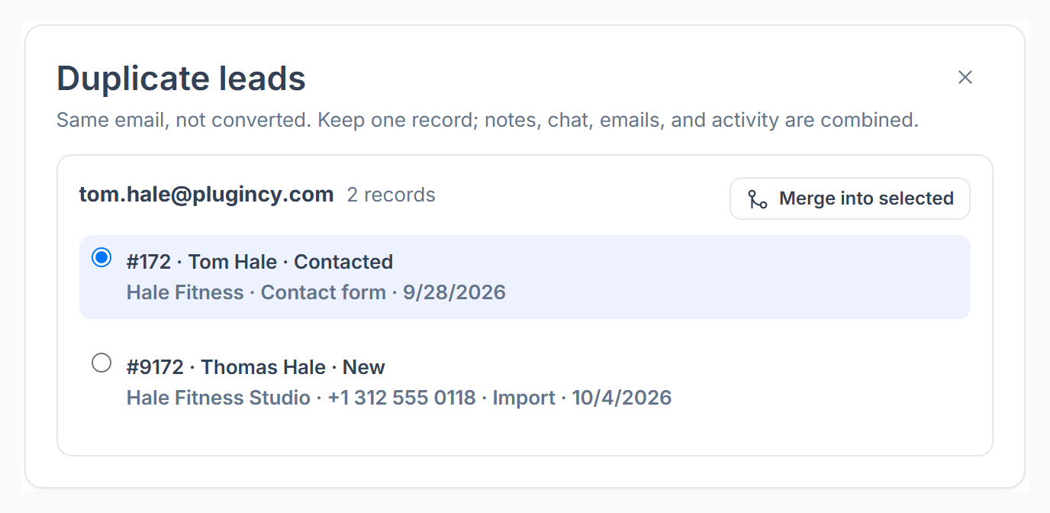
Task: Click the Hale Fitness Studio company text
Action: point(218,398)
